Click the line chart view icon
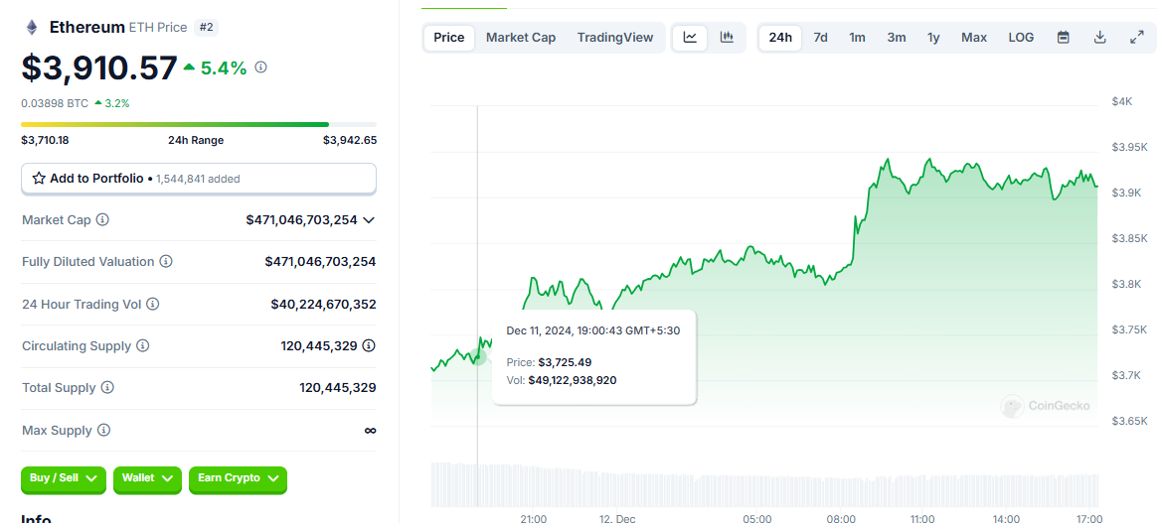 (x=690, y=38)
